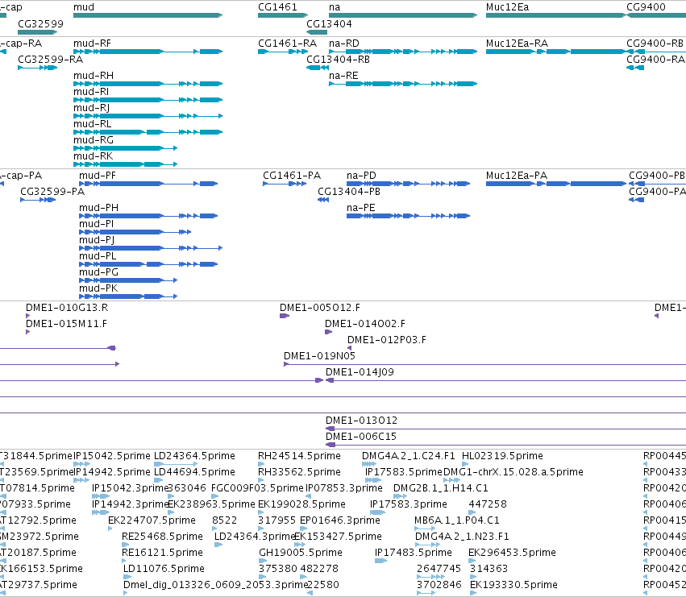Click the mud-PG protein feature
The image size is (686, 597).
[x=128, y=280]
